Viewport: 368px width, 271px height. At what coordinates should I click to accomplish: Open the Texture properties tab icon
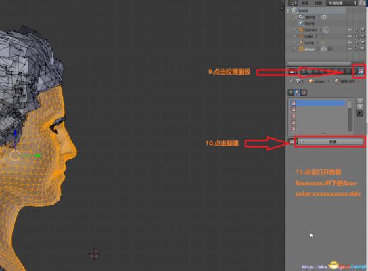click(361, 71)
